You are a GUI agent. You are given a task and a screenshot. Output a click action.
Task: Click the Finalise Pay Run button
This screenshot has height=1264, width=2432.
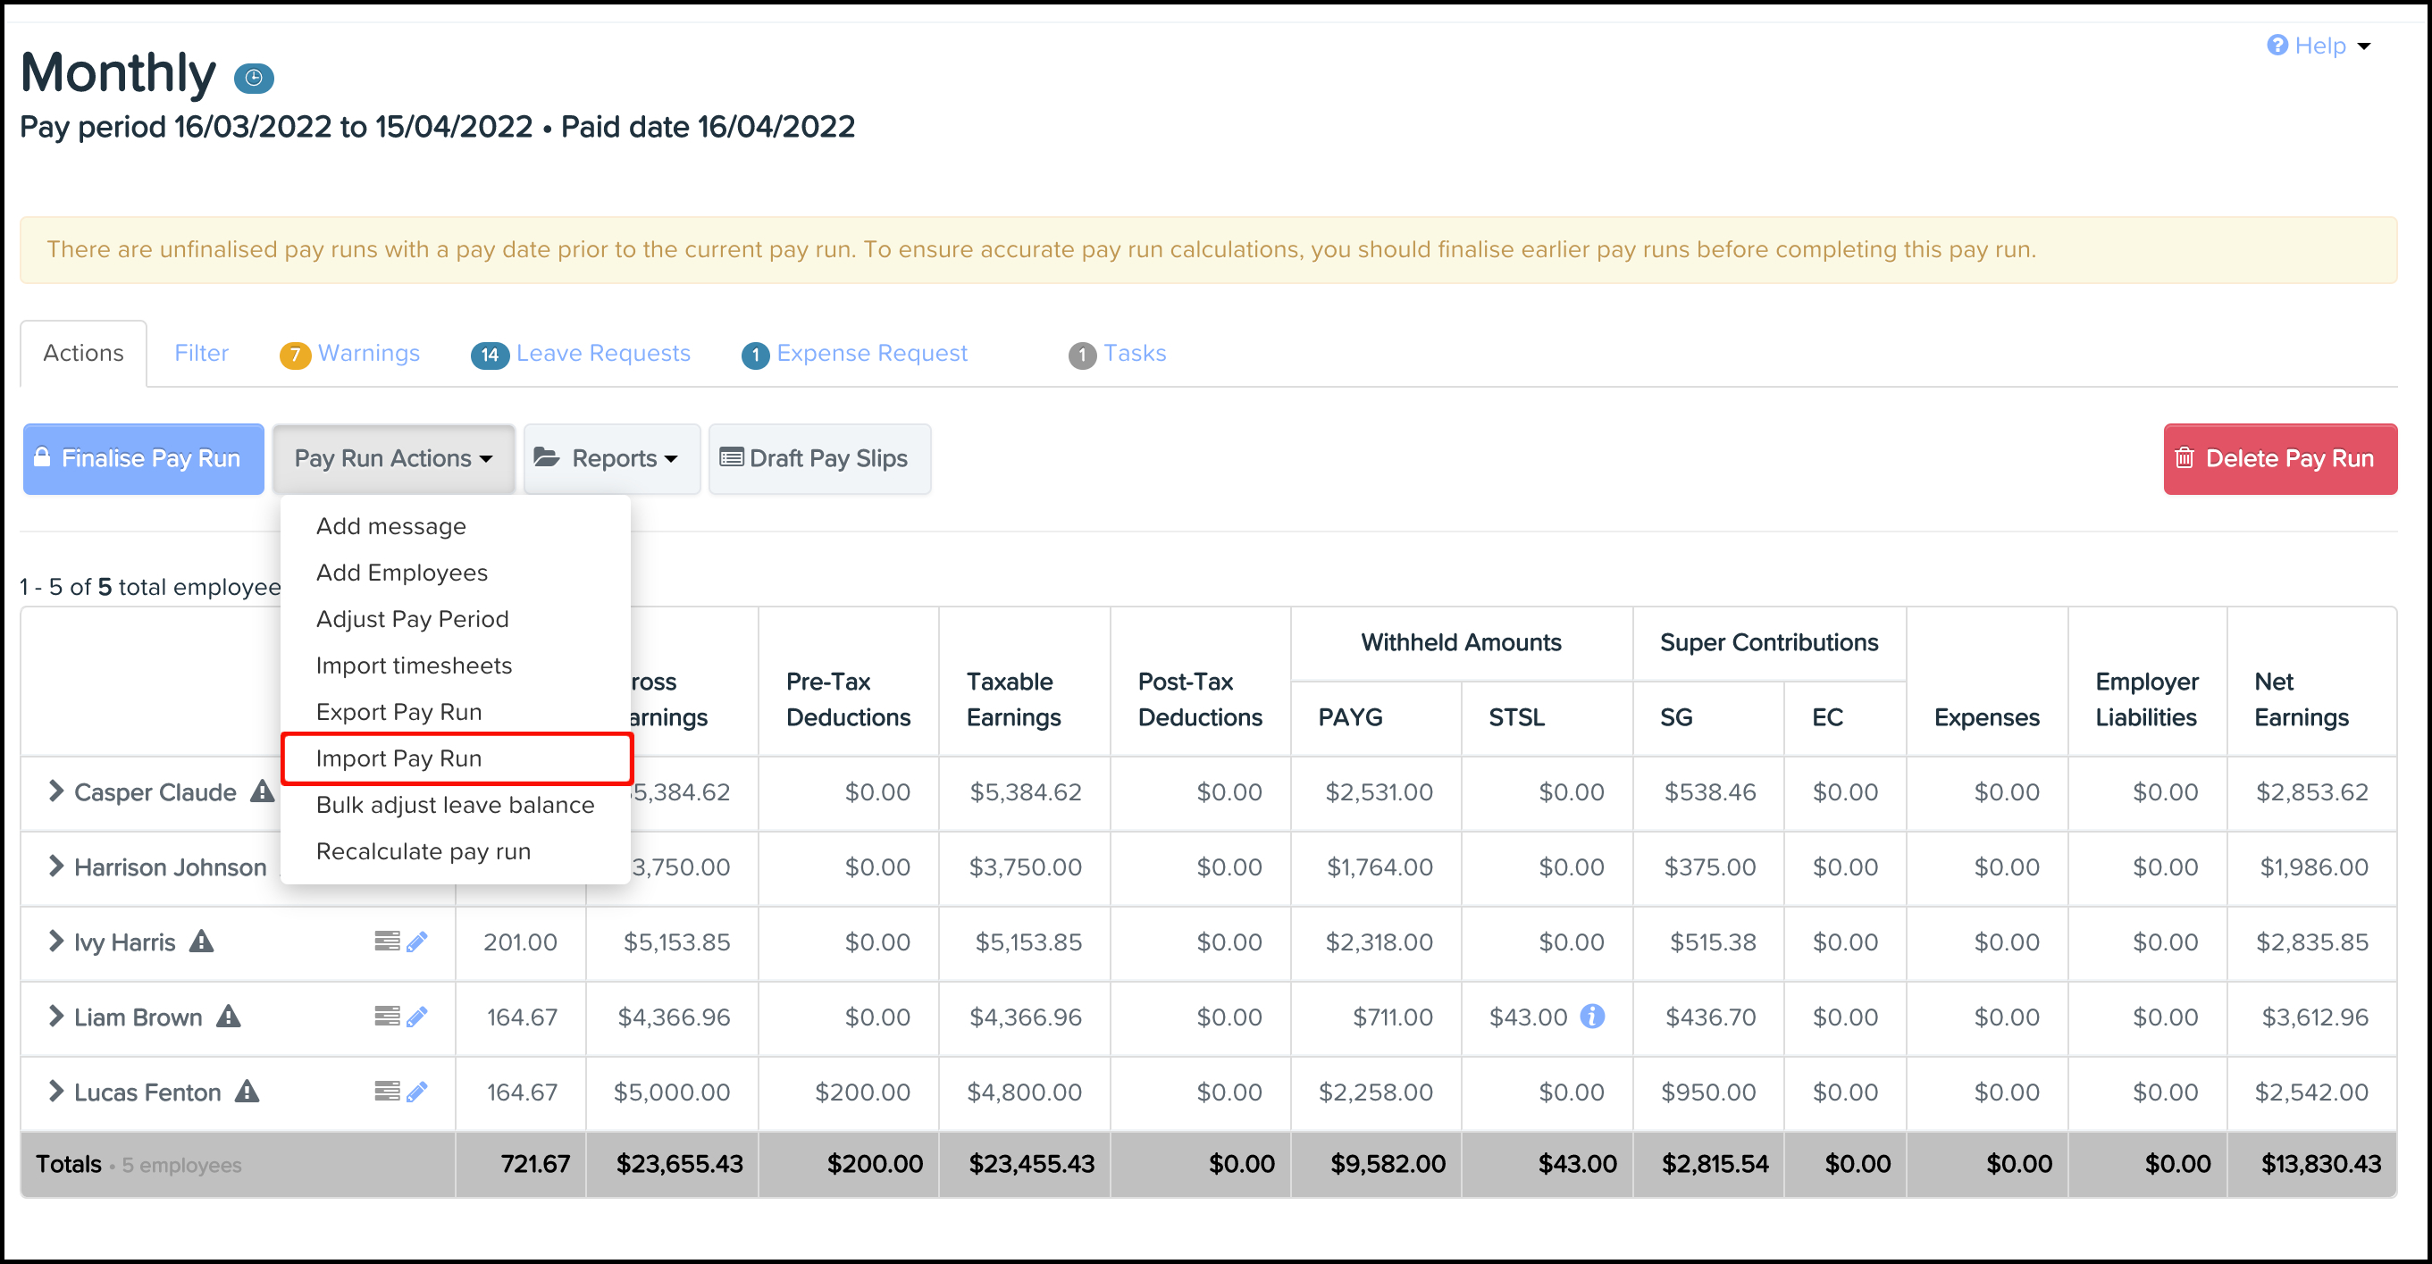click(143, 458)
